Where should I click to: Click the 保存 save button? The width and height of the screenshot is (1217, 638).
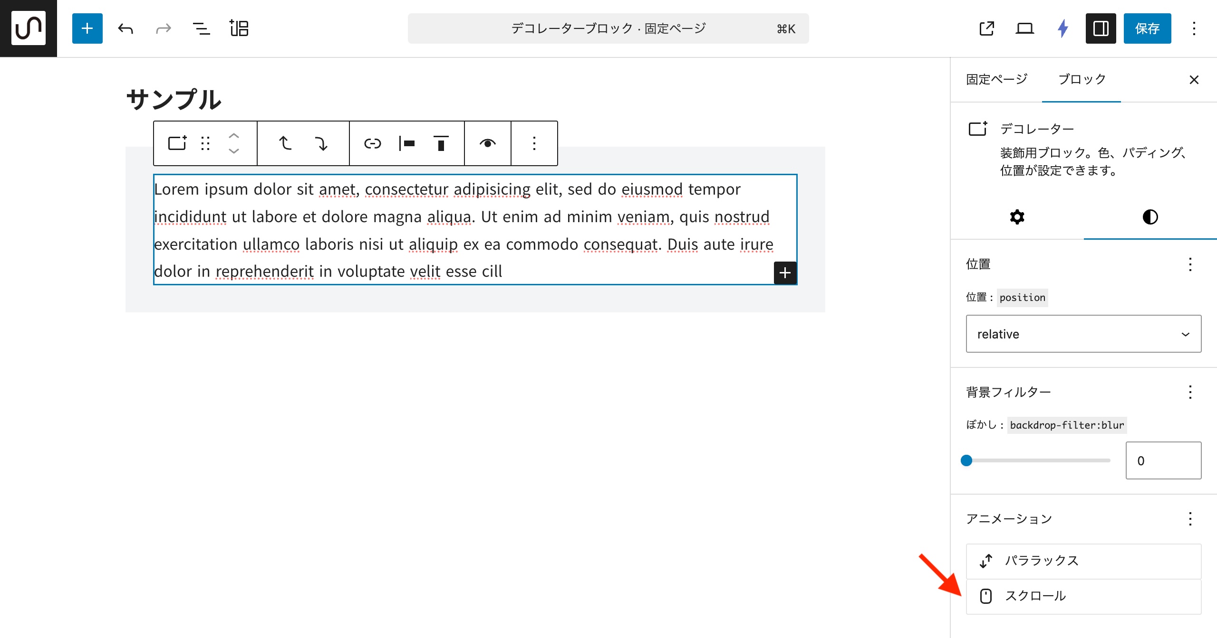pyautogui.click(x=1147, y=28)
